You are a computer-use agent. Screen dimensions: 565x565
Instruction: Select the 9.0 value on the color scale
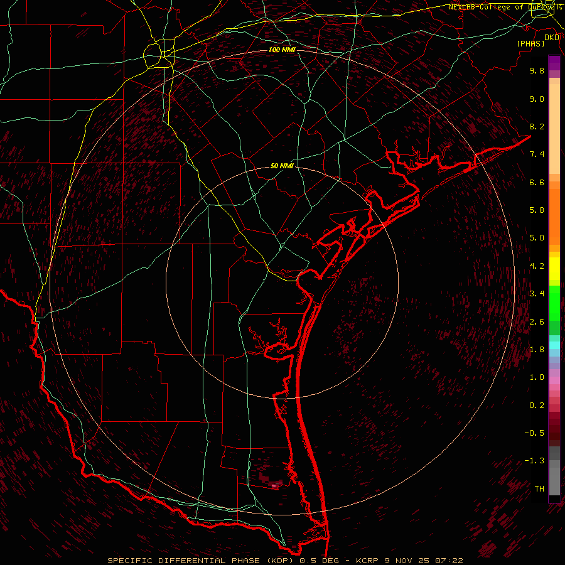pyautogui.click(x=537, y=99)
